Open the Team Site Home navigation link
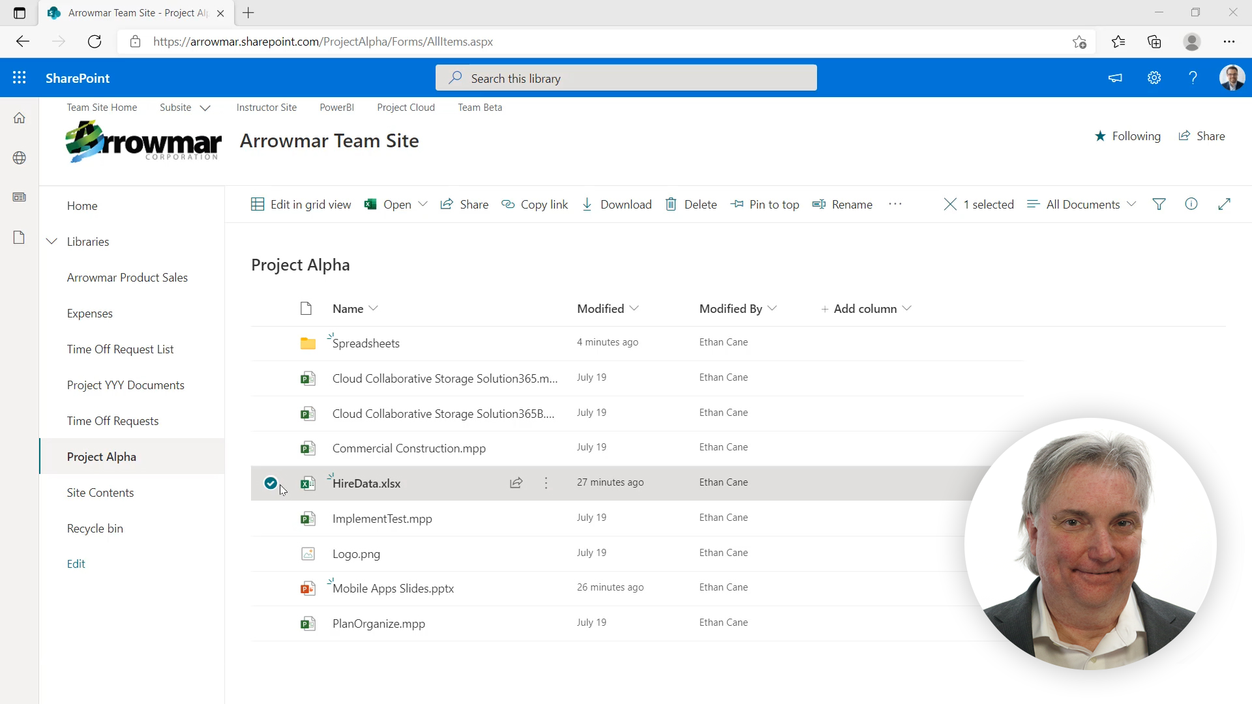The height and width of the screenshot is (704, 1252). click(102, 108)
